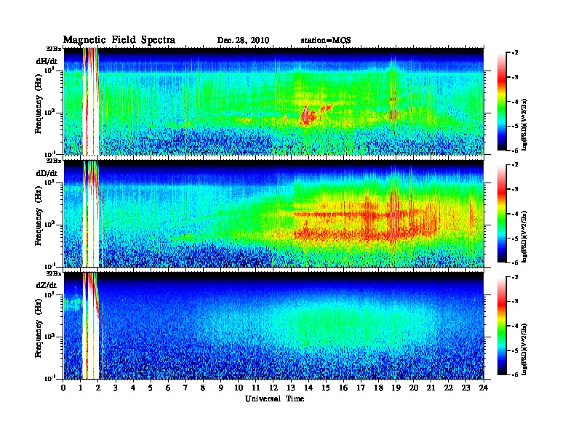The image size is (576, 445).
Task: Click the dD/dt panel color bar
Action: (502, 213)
